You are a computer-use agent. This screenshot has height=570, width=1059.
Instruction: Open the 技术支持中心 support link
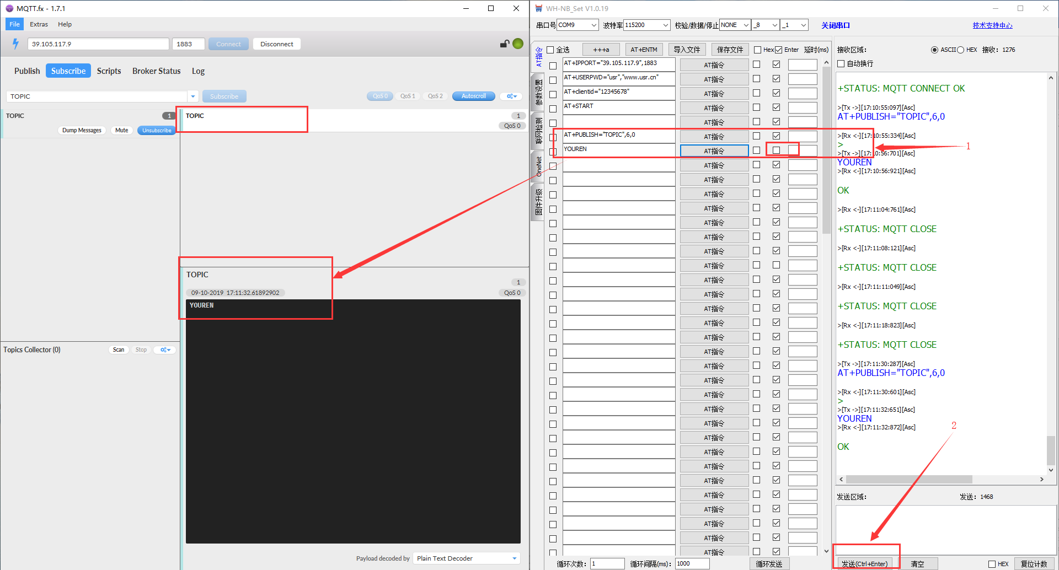coord(992,25)
